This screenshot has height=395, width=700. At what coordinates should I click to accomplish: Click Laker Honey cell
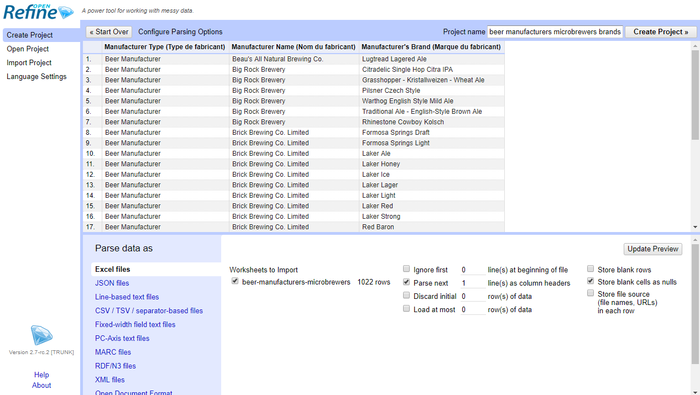pyautogui.click(x=432, y=164)
